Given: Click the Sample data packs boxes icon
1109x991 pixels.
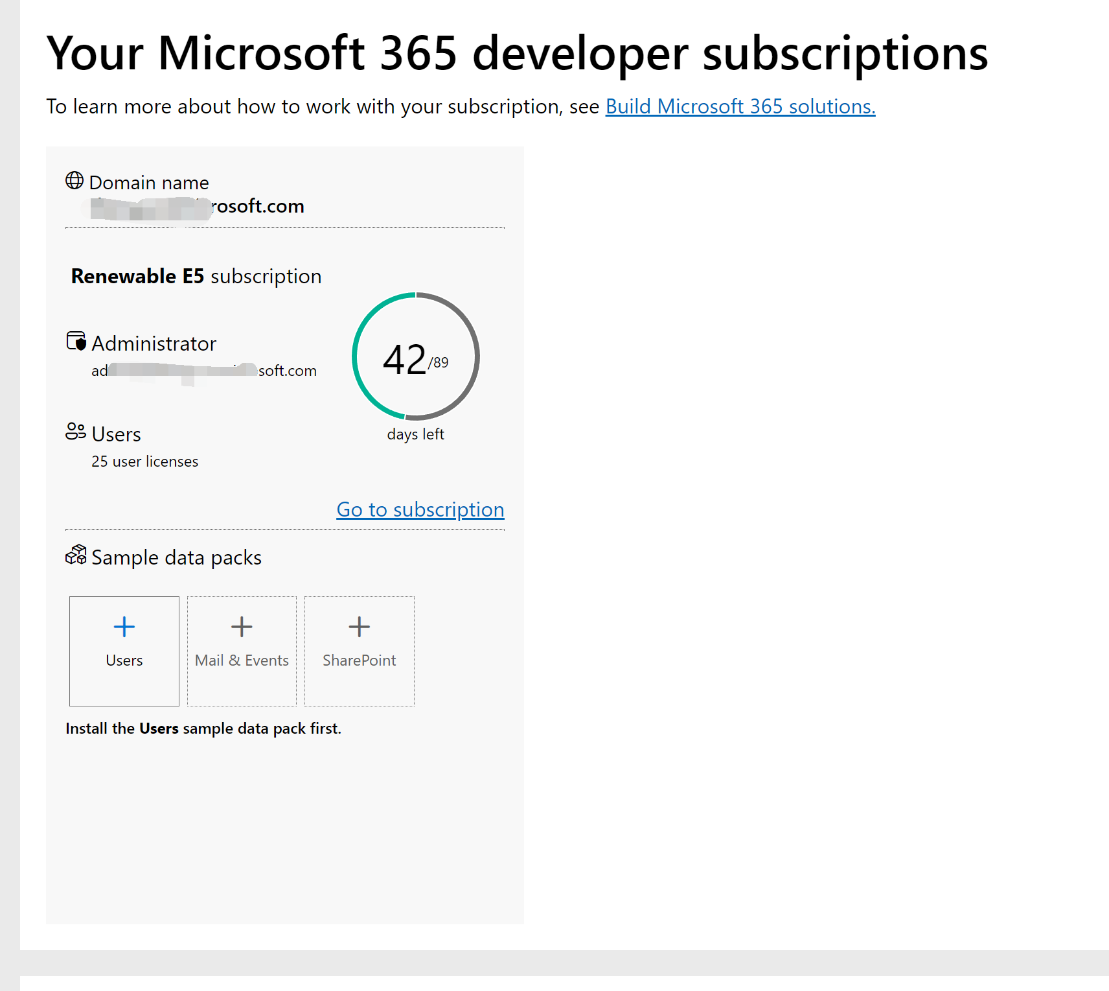Looking at the screenshot, I should tap(76, 555).
